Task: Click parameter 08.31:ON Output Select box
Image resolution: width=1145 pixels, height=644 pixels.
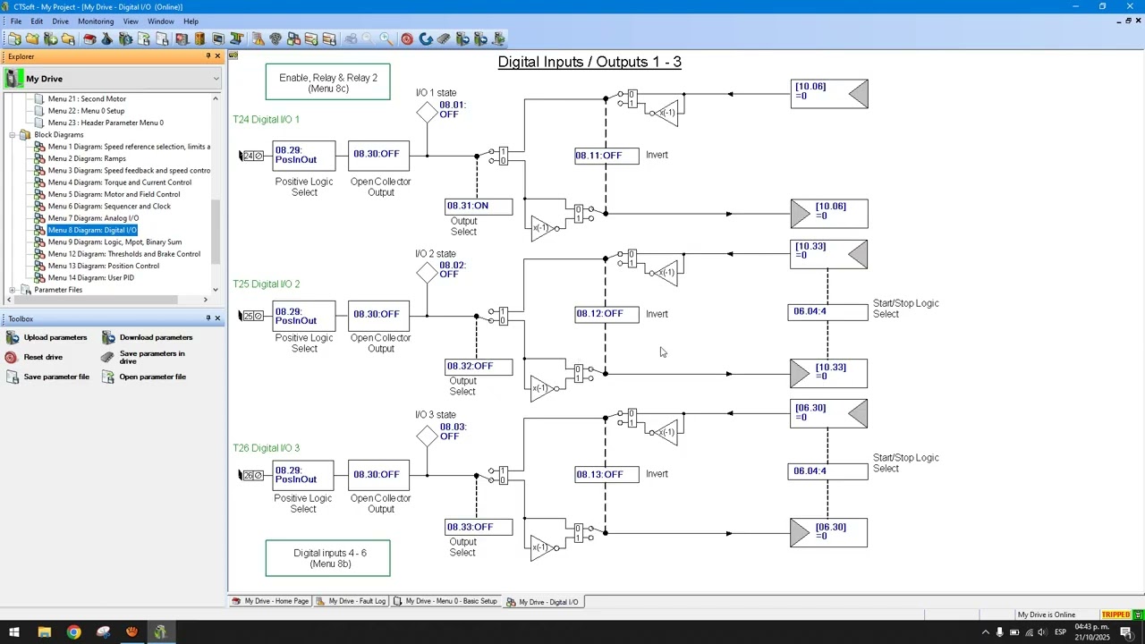Action: point(479,206)
